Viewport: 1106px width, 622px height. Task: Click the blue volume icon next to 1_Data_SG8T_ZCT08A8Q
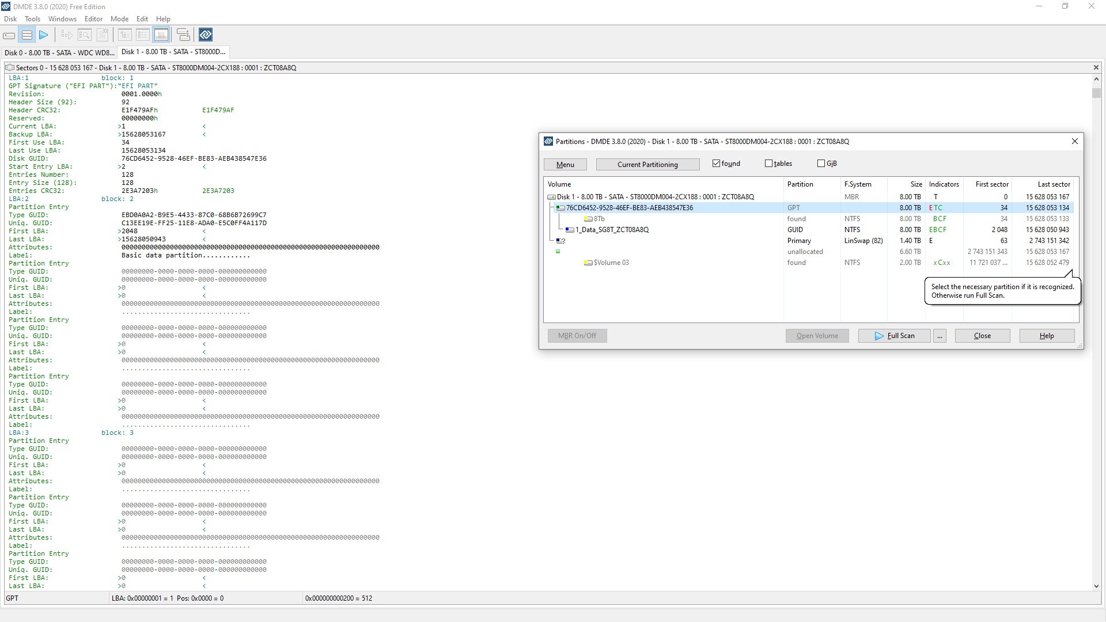pos(570,230)
